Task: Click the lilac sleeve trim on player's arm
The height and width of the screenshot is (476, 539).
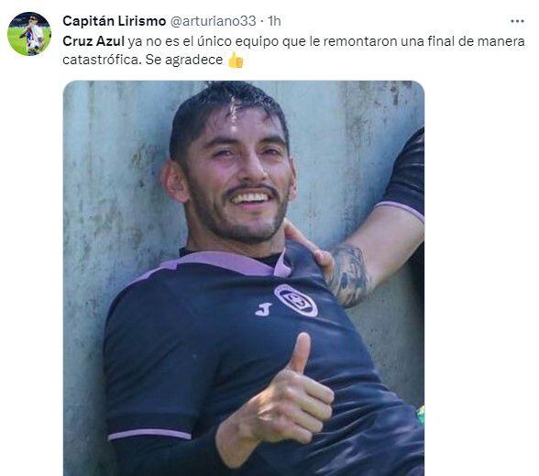Action: point(149,434)
